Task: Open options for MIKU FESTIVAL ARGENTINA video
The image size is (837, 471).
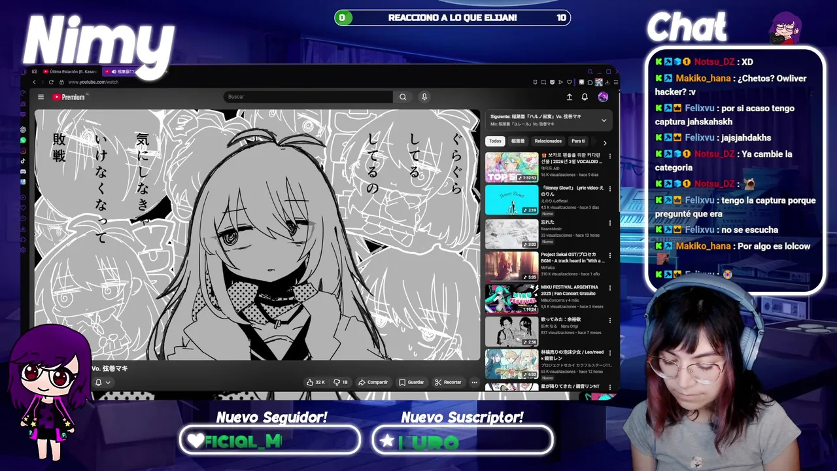Action: click(x=610, y=288)
